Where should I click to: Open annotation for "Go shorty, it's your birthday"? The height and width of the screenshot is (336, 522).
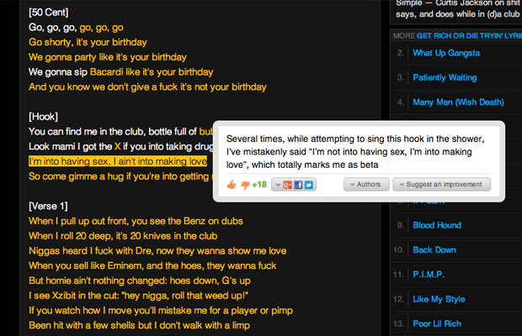coord(88,42)
